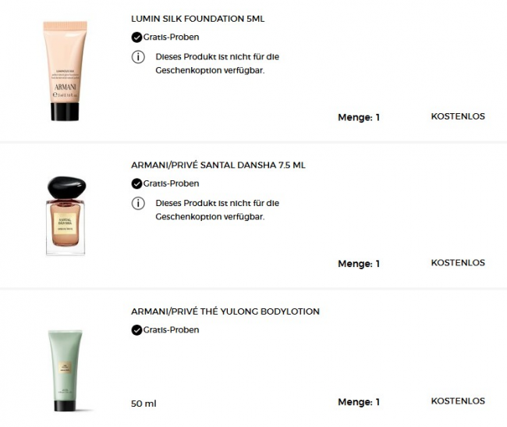Viewport: 507px width, 427px height.
Task: Click the info icon under Santal Dansha
Action: 138,204
